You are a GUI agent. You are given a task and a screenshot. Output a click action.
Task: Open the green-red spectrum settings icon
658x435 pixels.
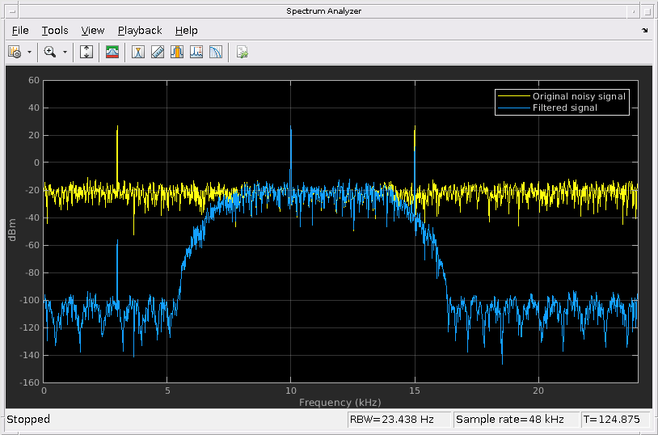coord(112,53)
